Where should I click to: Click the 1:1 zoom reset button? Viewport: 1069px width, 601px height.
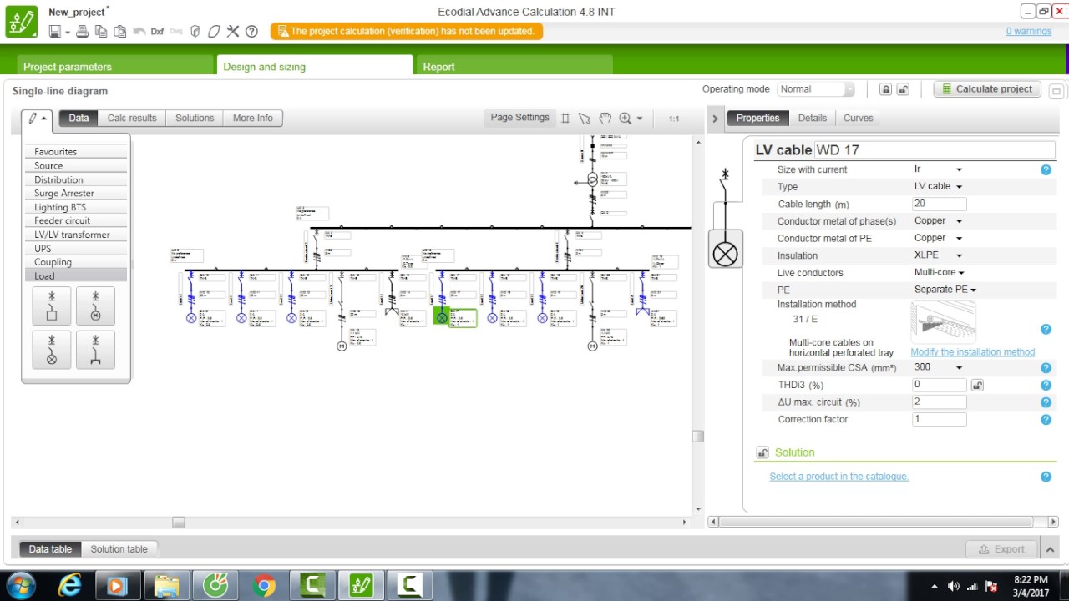coord(674,119)
